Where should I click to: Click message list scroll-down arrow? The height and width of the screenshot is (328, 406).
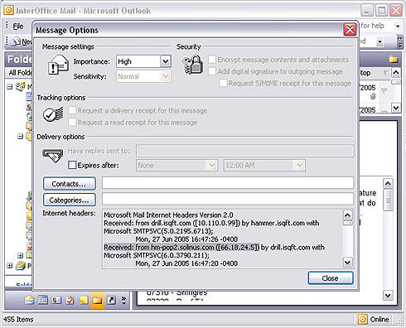tap(396, 108)
